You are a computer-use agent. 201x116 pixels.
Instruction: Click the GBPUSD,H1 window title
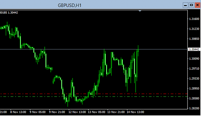coord(69,5)
